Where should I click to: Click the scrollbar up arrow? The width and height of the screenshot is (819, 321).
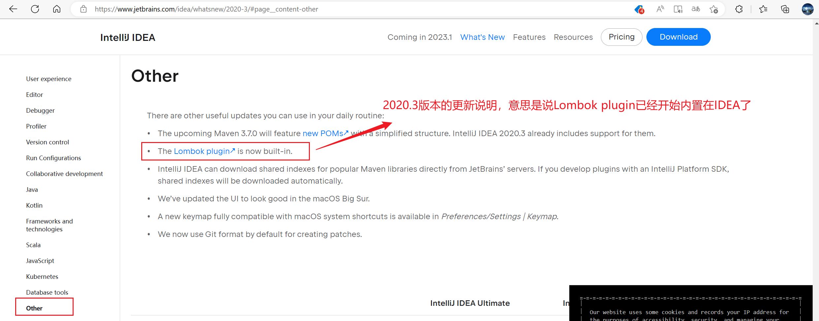click(816, 23)
